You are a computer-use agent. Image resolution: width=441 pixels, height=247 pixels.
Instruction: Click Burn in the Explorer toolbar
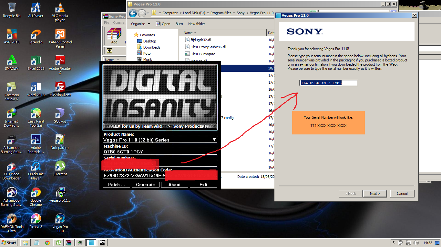(179, 24)
